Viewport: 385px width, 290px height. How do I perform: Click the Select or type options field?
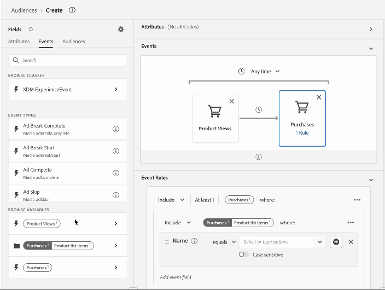[276, 242]
